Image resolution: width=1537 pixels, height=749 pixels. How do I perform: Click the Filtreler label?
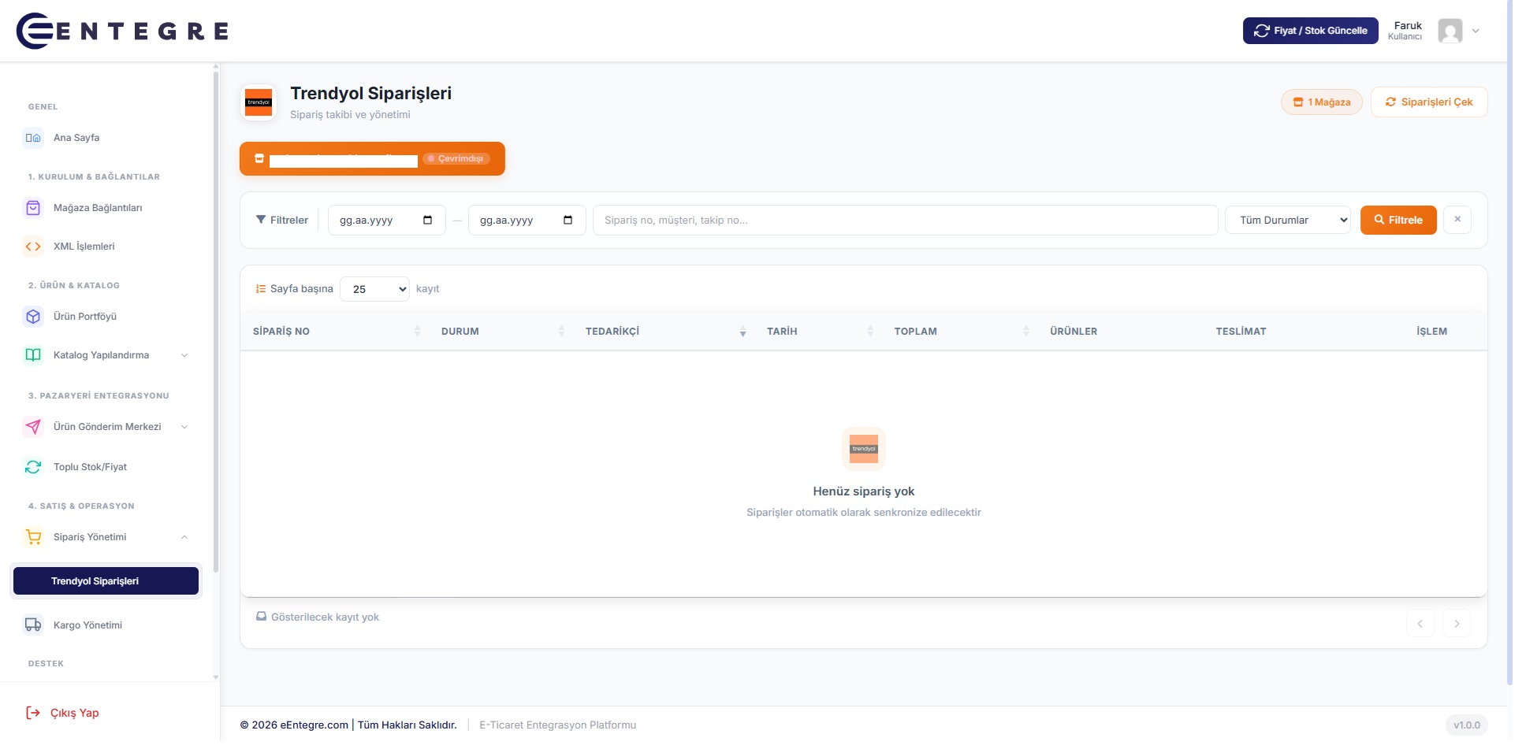(282, 221)
